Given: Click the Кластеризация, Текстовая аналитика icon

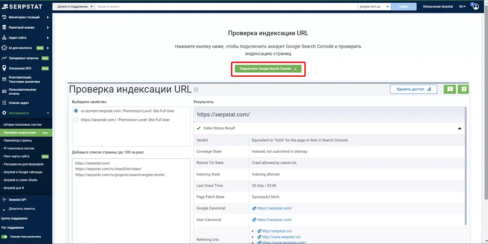Looking at the screenshot, I should 4,79.
